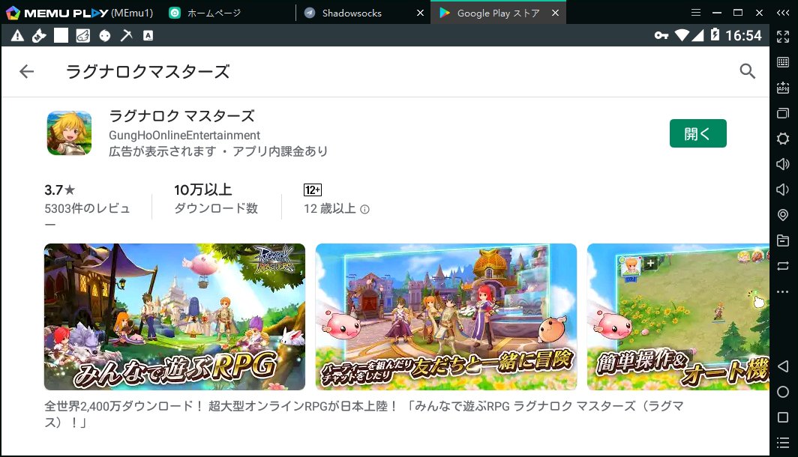The image size is (798, 457).
Task: Toggle screen rotation
Action: pos(783,266)
